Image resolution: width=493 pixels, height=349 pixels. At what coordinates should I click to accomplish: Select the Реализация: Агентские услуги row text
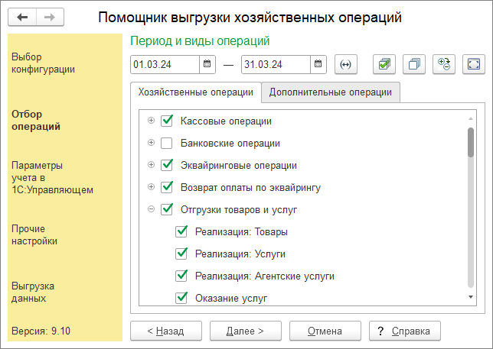265,276
